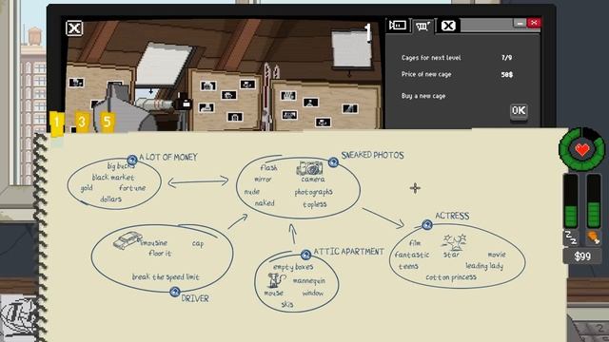Screen dimensions: 609x342
Task: Click the word 'movie'
Action: 497,255
